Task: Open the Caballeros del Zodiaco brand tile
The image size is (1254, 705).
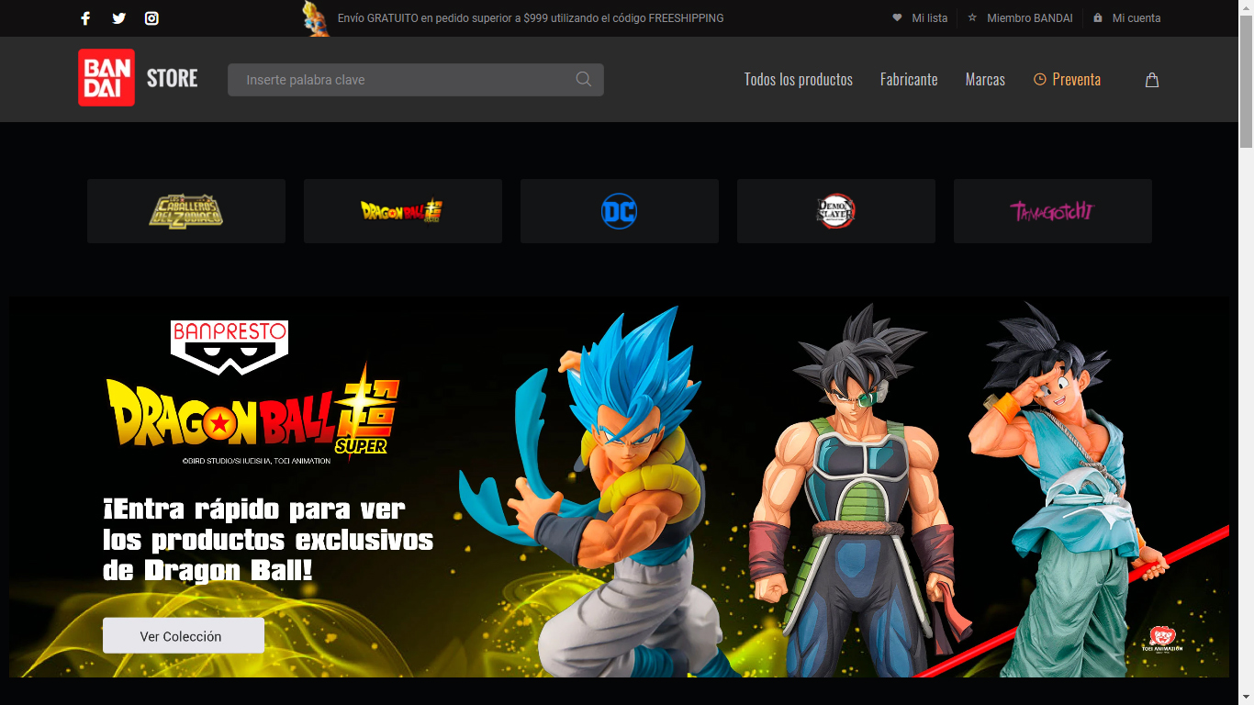Action: point(186,211)
